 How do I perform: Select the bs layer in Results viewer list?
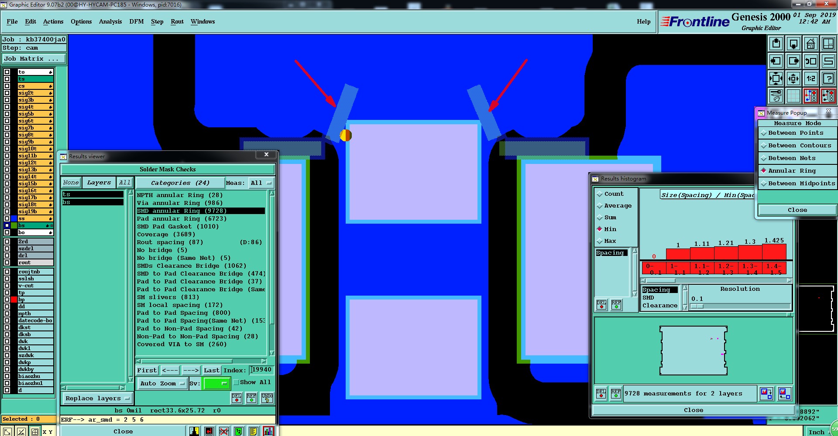[x=93, y=202]
